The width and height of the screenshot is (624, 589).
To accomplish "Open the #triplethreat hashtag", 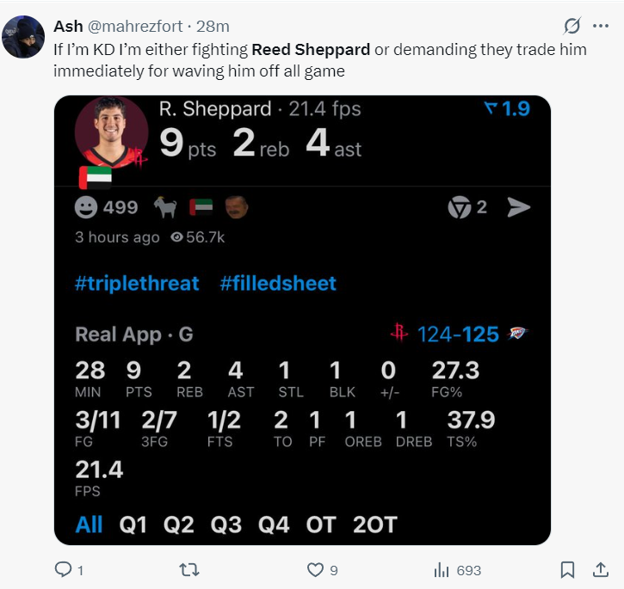I will pos(137,284).
